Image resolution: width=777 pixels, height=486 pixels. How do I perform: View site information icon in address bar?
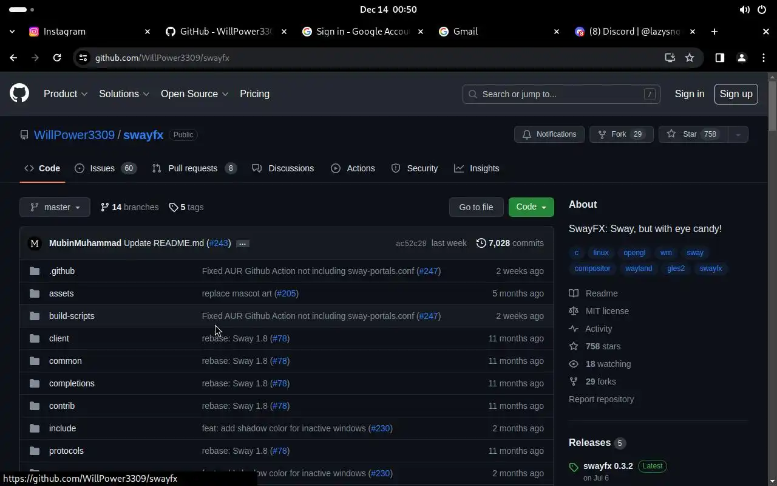click(x=83, y=58)
